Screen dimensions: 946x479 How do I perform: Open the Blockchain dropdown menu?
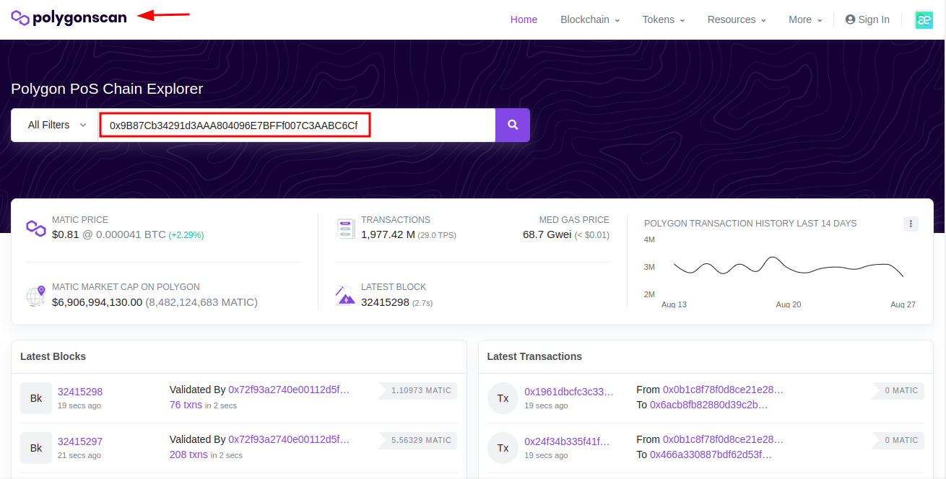click(590, 19)
